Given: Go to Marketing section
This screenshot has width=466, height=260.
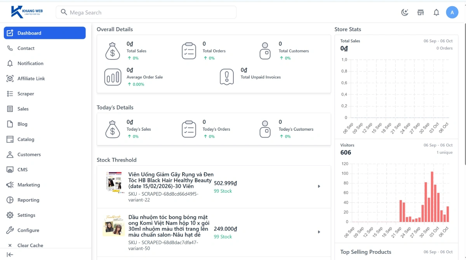Looking at the screenshot, I should (29, 185).
